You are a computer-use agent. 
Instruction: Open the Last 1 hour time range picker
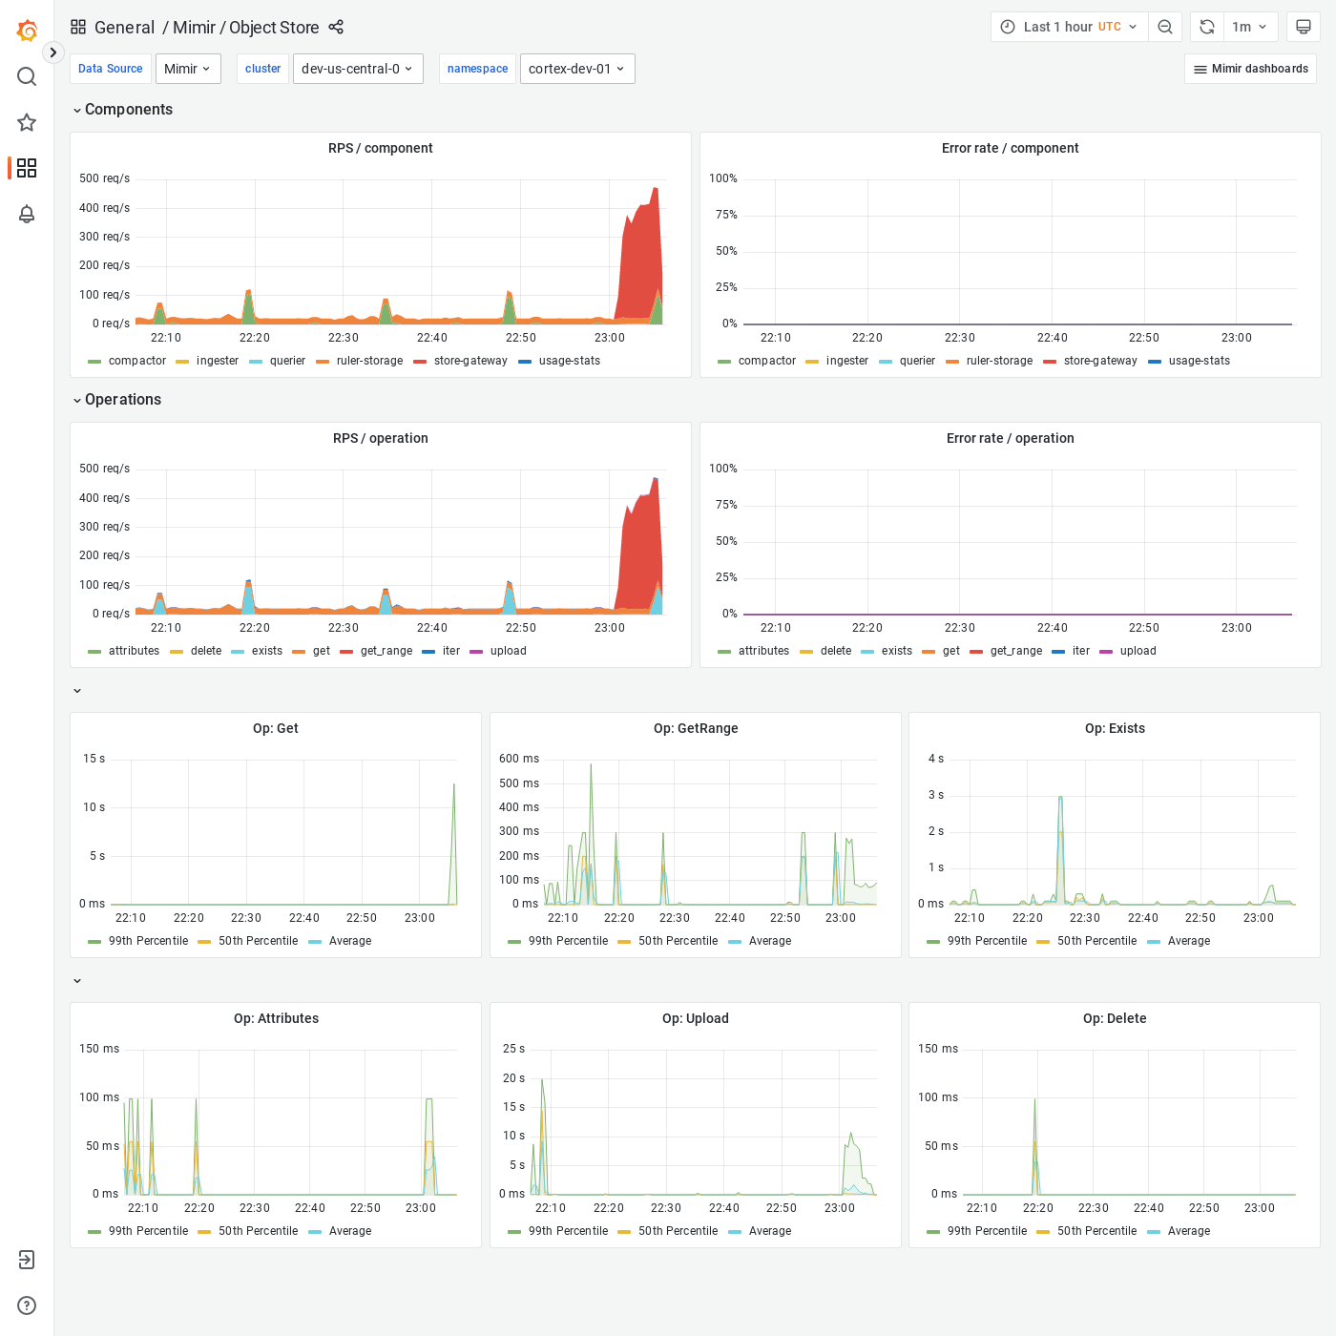click(x=1068, y=26)
